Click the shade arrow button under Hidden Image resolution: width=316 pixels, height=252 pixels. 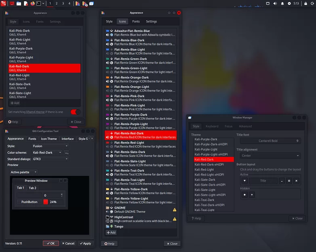tap(252, 195)
